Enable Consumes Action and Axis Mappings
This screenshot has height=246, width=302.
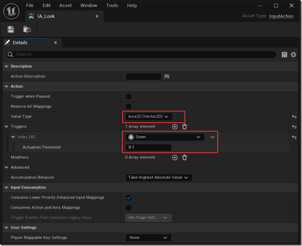pyautogui.click(x=129, y=208)
